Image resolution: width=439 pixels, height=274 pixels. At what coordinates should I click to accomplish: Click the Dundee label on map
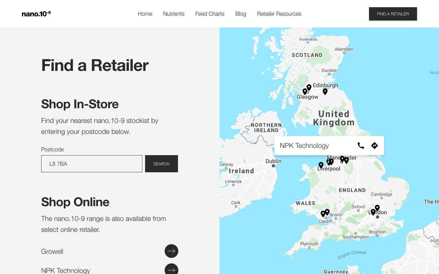329,71
